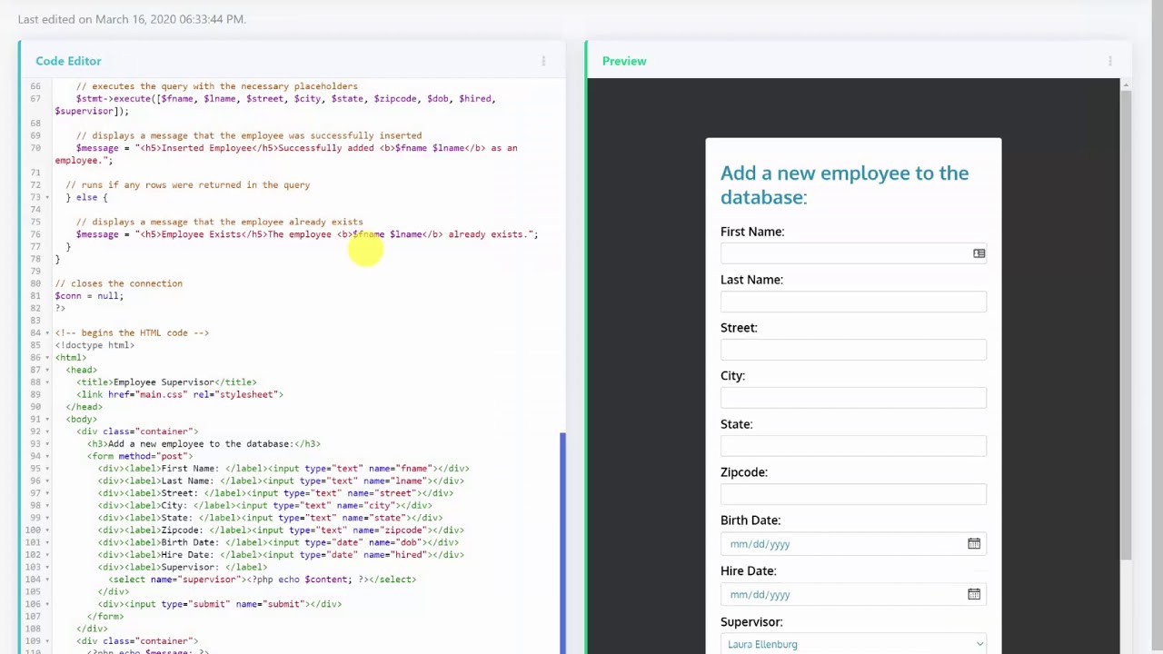Click the 'State:' label in preview
The image size is (1163, 654).
(736, 424)
